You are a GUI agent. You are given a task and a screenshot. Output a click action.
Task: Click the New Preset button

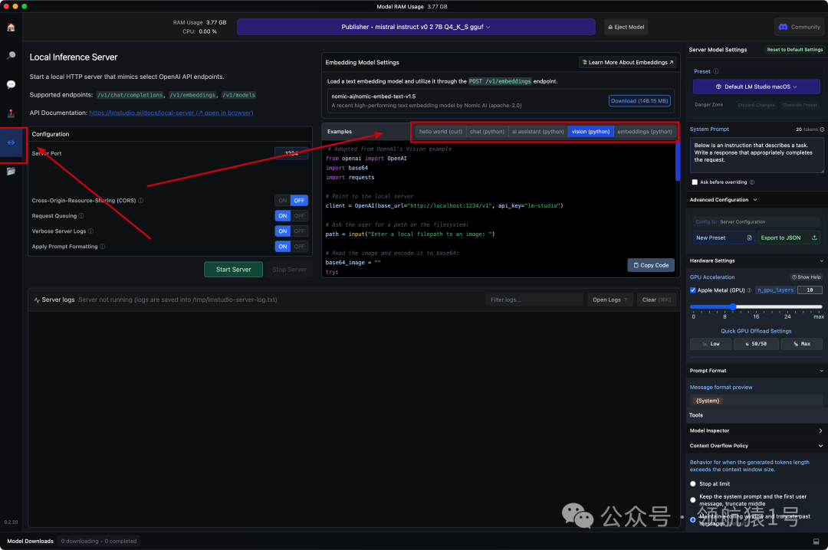click(724, 237)
